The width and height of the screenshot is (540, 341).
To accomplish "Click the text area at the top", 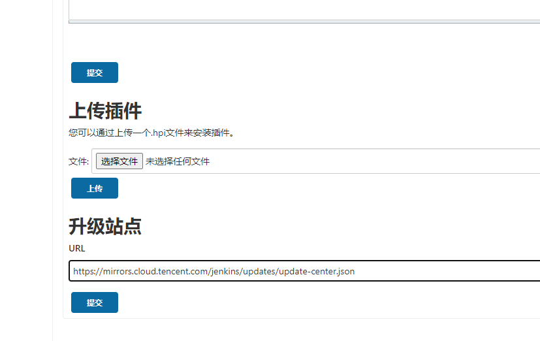I will tap(304, 10).
